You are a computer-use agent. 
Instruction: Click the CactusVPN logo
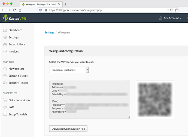coord(15,18)
